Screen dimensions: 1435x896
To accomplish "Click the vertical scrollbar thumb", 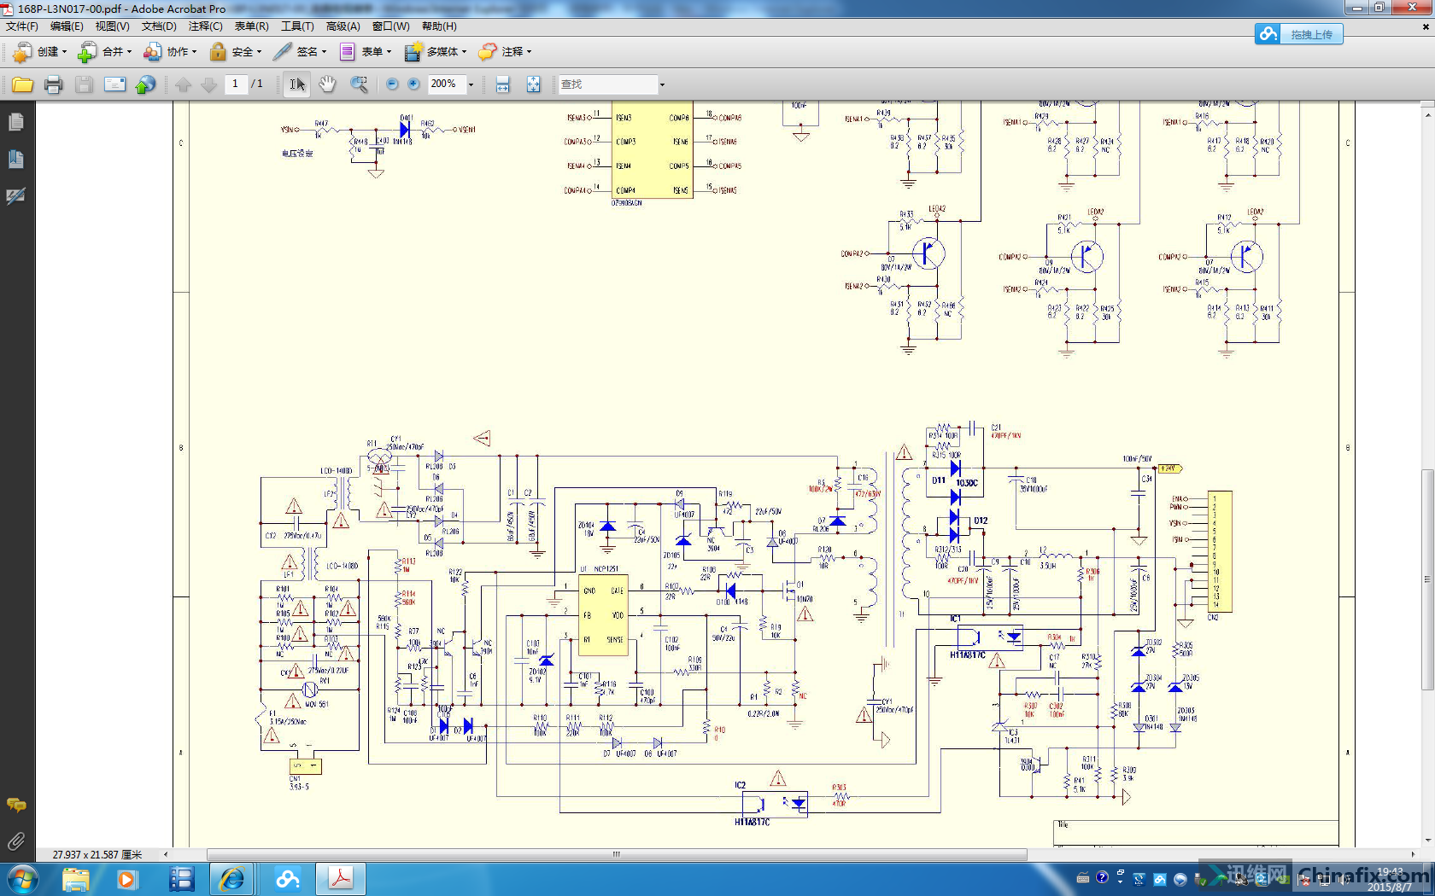I will 1427,579.
